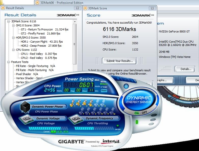Click the CPU Throttling level bar
The width and height of the screenshot is (199, 151).
coord(94,128)
